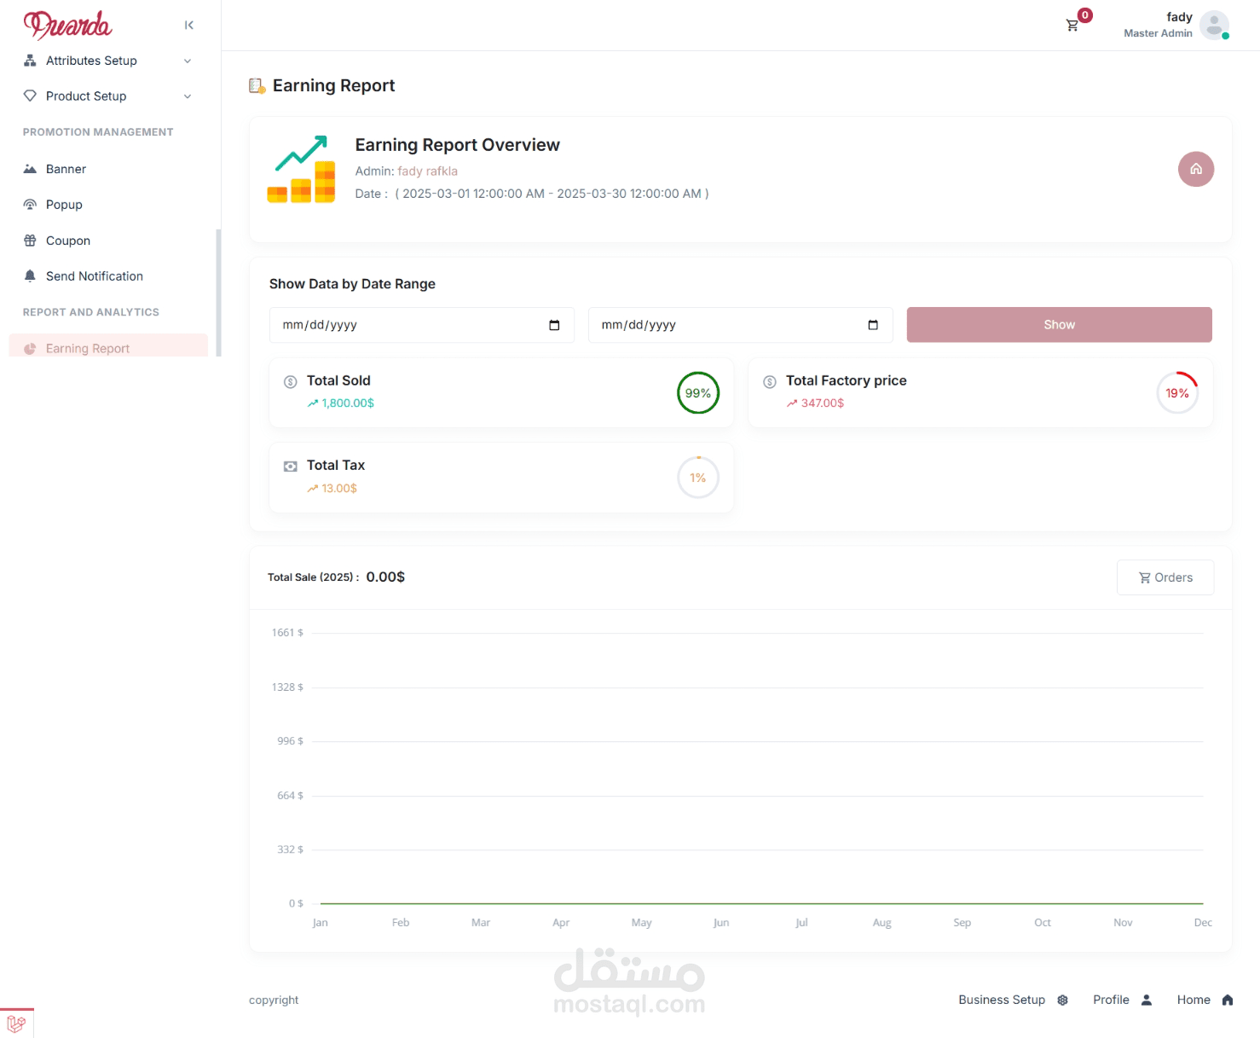Collapse the sidebar with the arrow icon

click(189, 26)
